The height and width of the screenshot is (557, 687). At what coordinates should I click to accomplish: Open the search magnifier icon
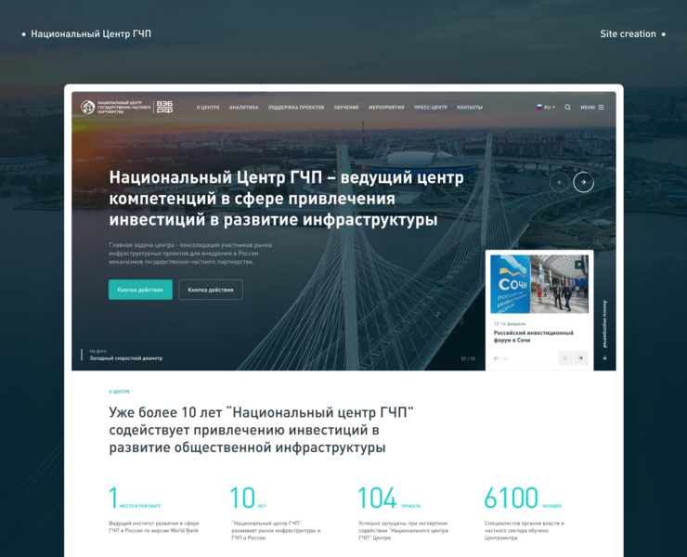[567, 108]
